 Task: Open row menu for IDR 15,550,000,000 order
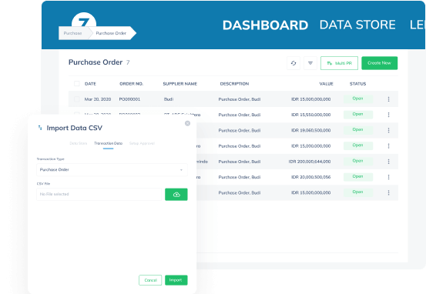pyautogui.click(x=388, y=115)
